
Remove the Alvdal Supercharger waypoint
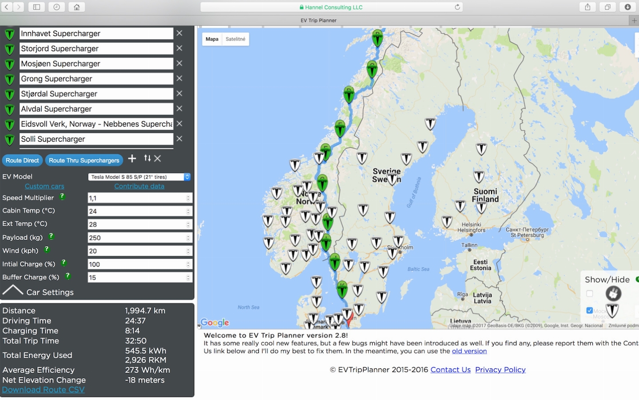179,109
